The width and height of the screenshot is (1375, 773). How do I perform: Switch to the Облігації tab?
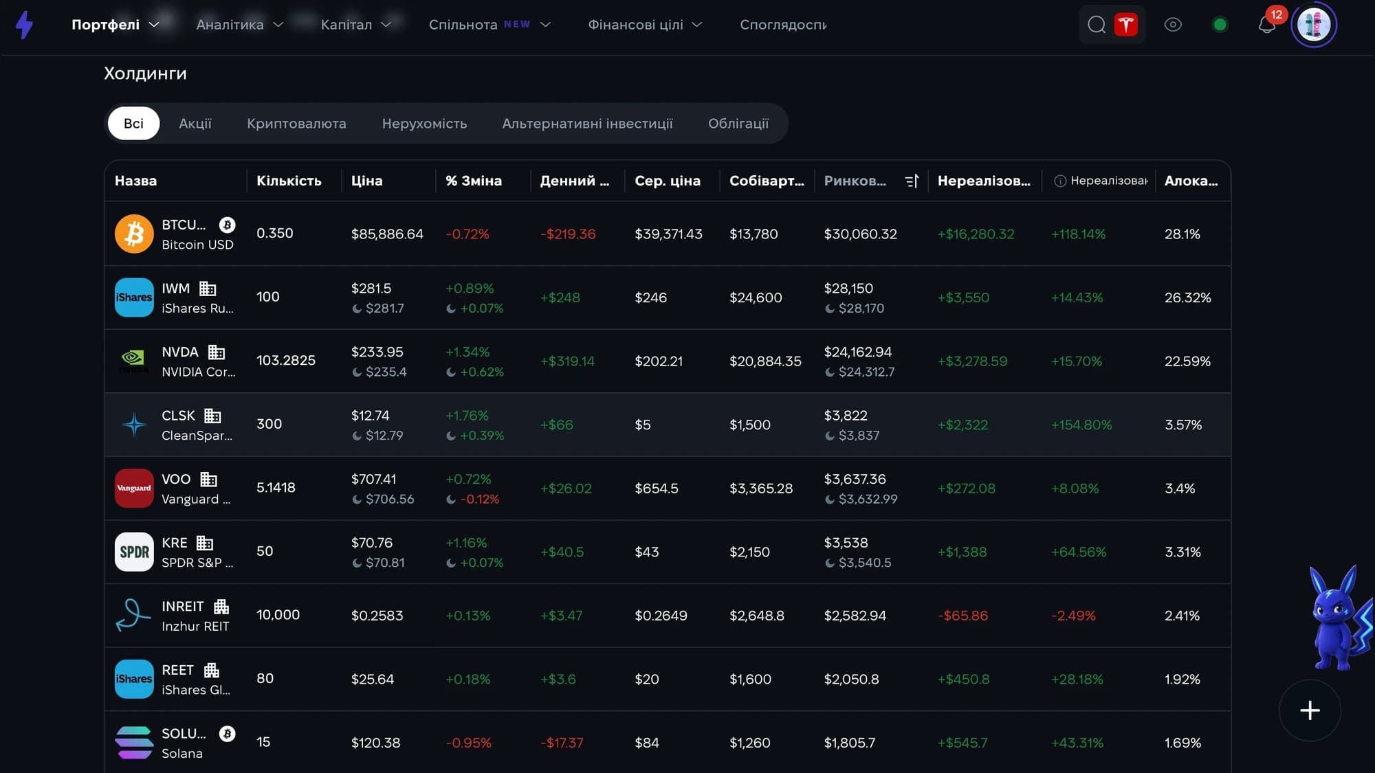tap(738, 124)
